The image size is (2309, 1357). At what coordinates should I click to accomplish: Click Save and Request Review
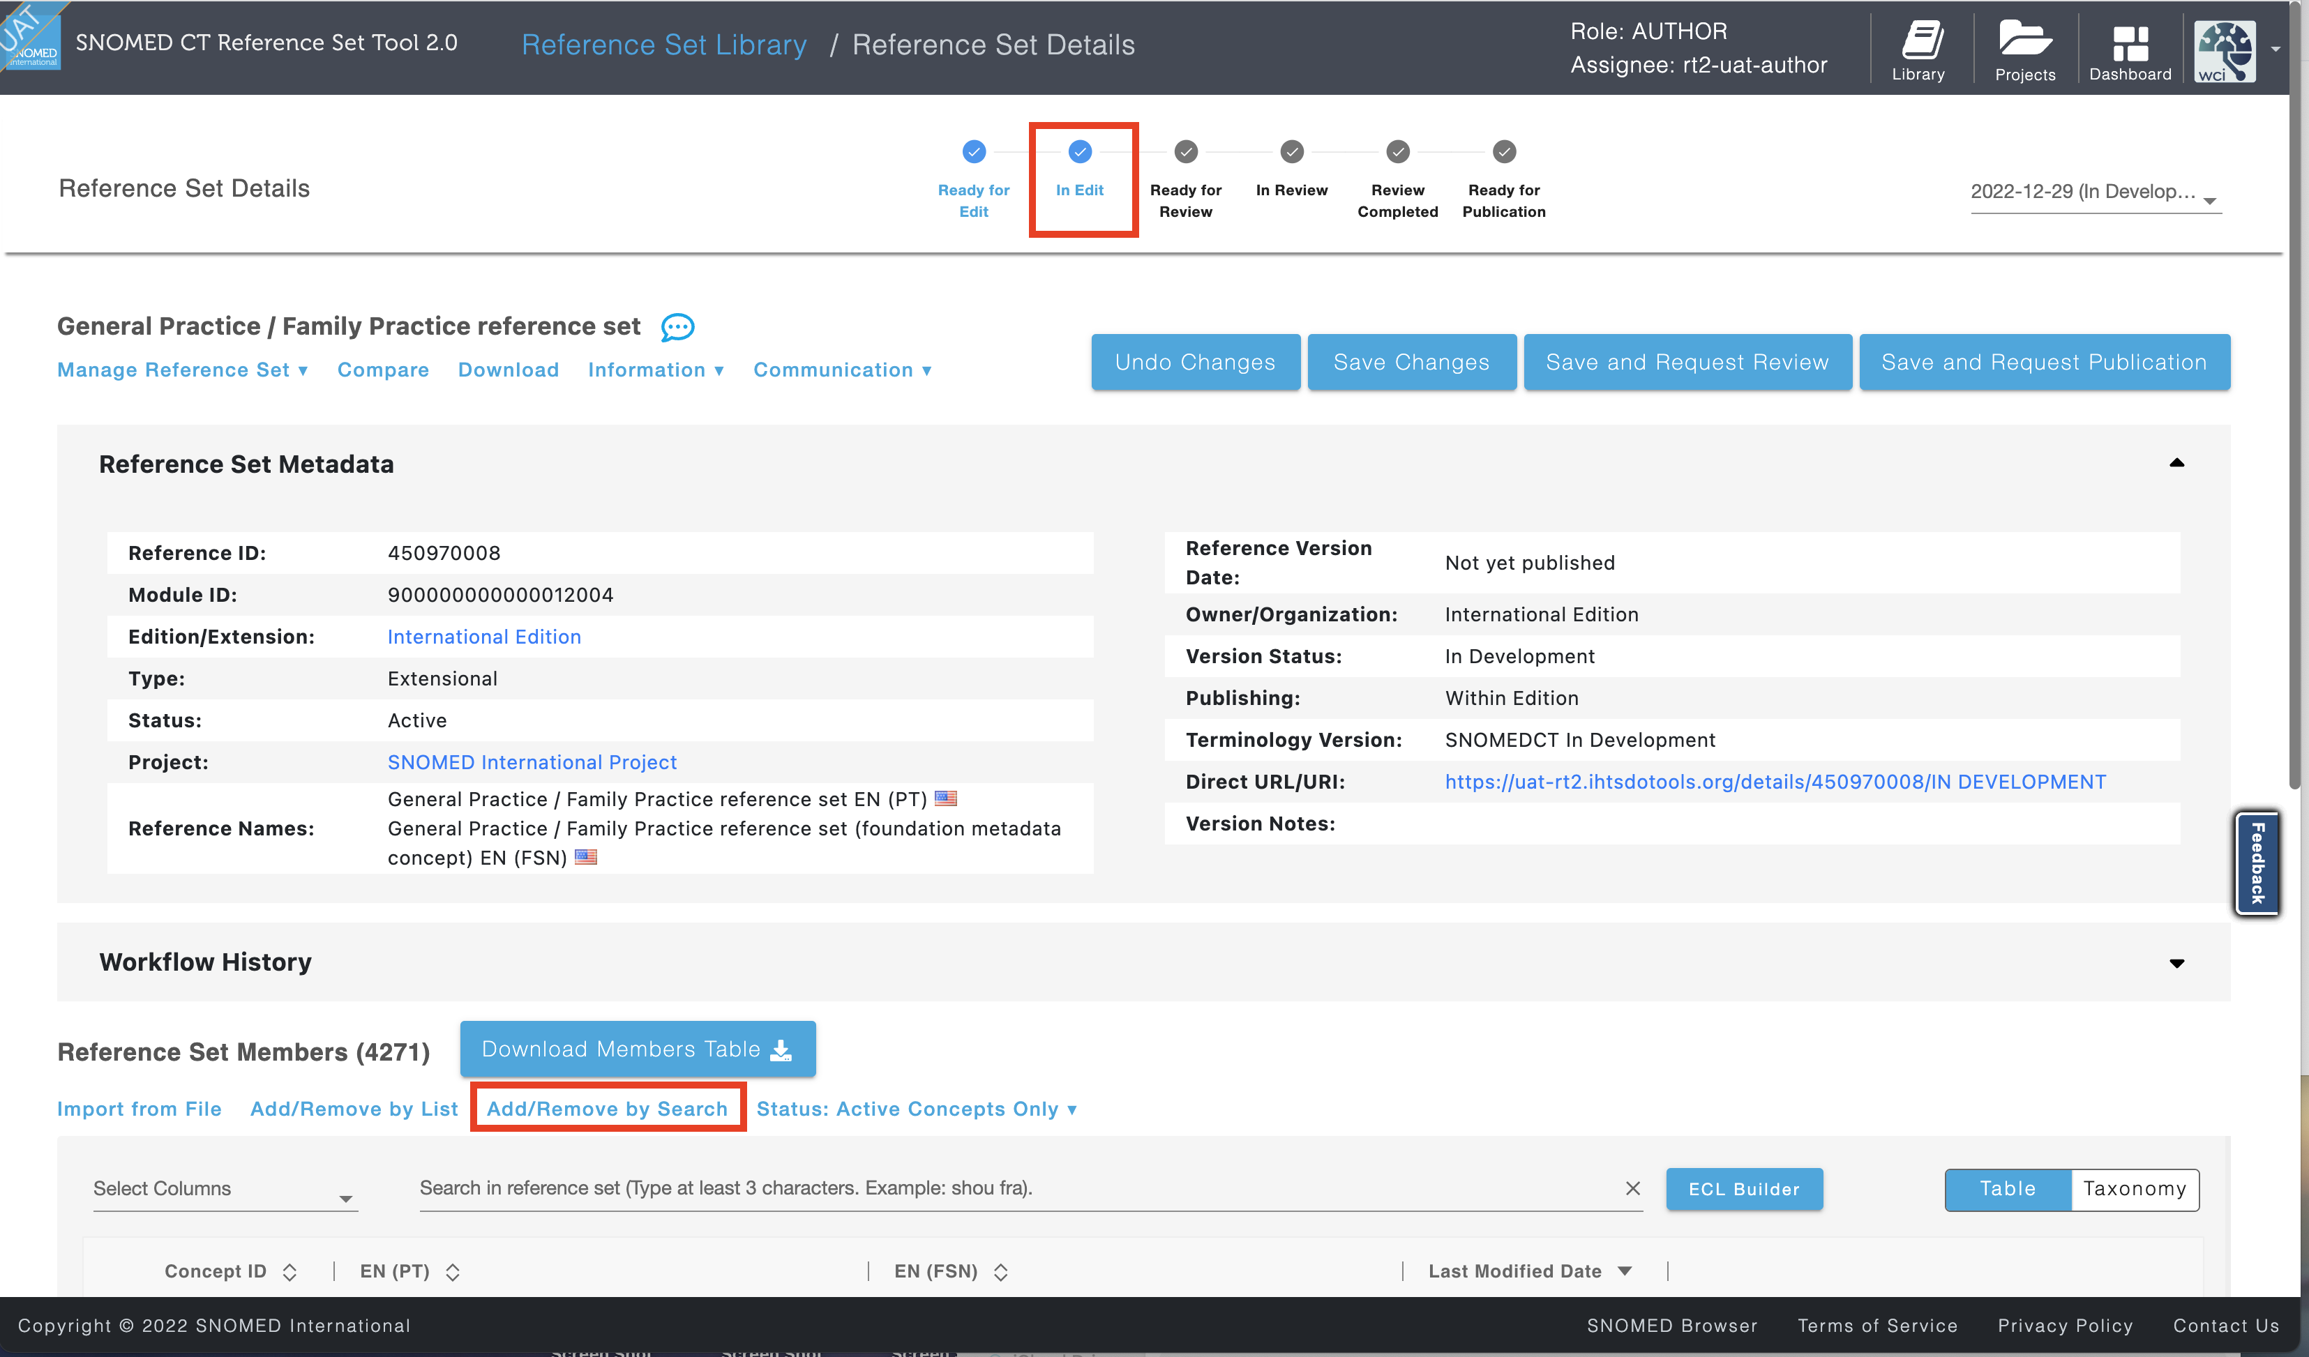pyautogui.click(x=1687, y=363)
